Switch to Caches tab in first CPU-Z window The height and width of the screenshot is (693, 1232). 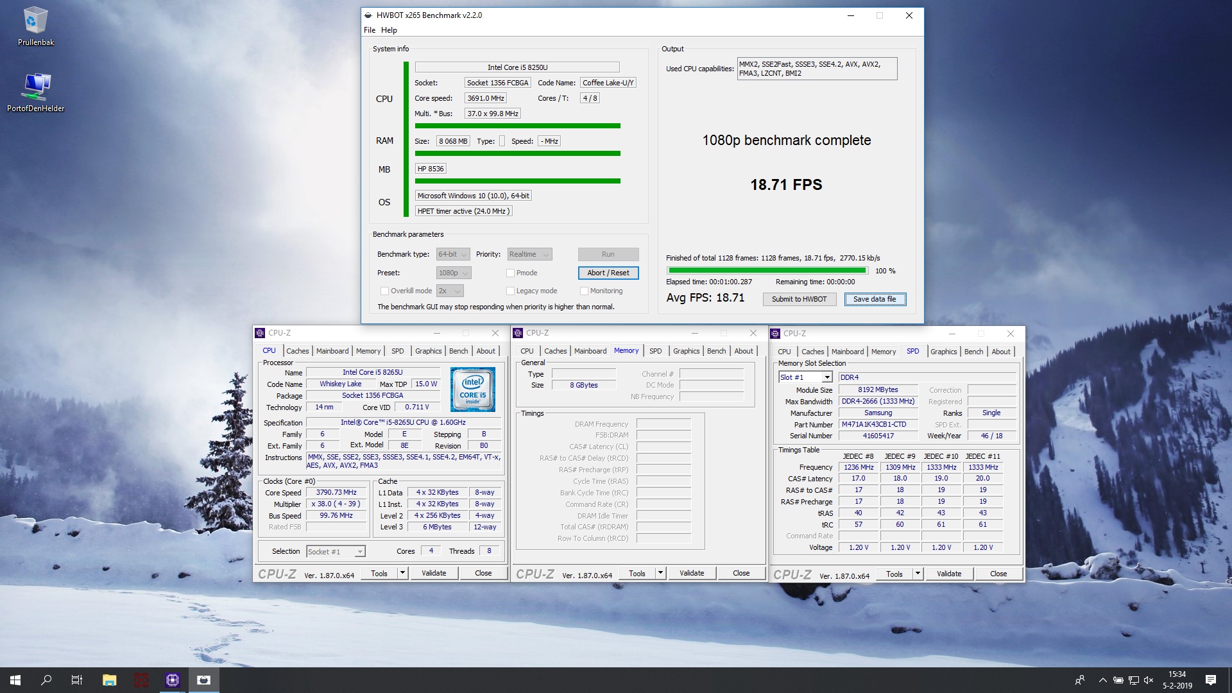(298, 351)
